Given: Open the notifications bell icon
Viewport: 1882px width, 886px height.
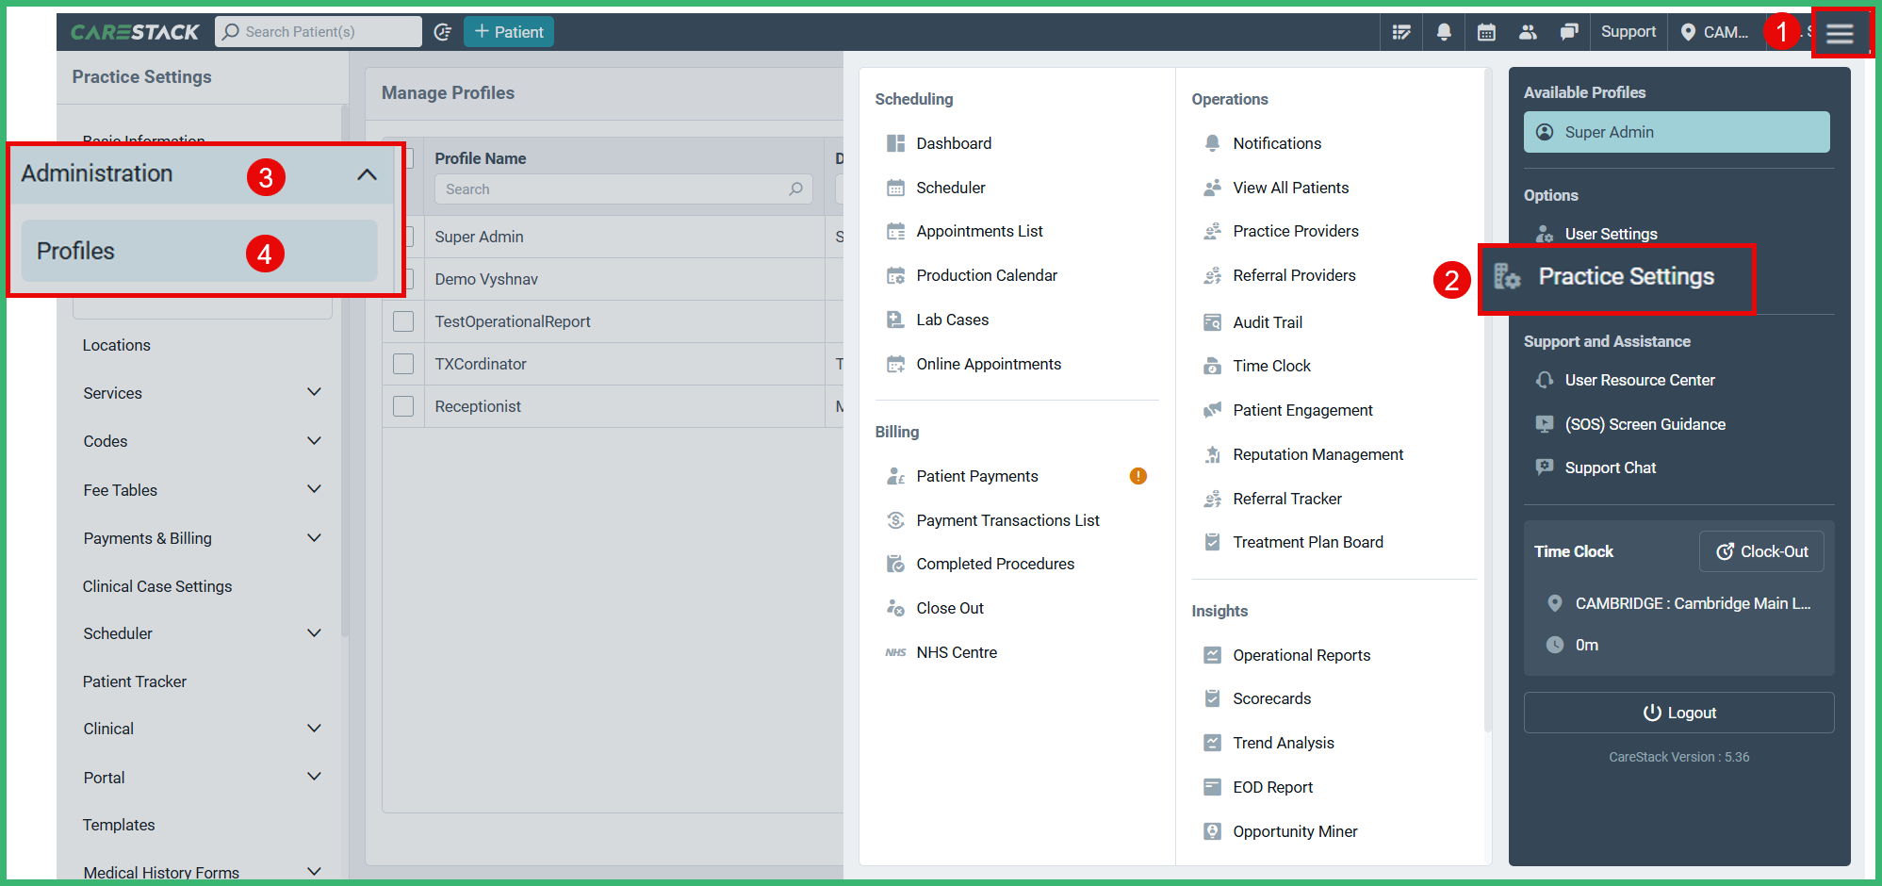Looking at the screenshot, I should click(x=1444, y=31).
